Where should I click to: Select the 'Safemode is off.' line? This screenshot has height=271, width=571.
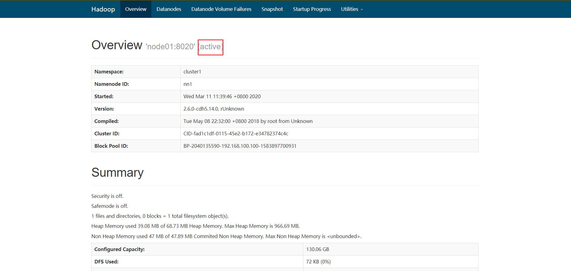pos(110,206)
